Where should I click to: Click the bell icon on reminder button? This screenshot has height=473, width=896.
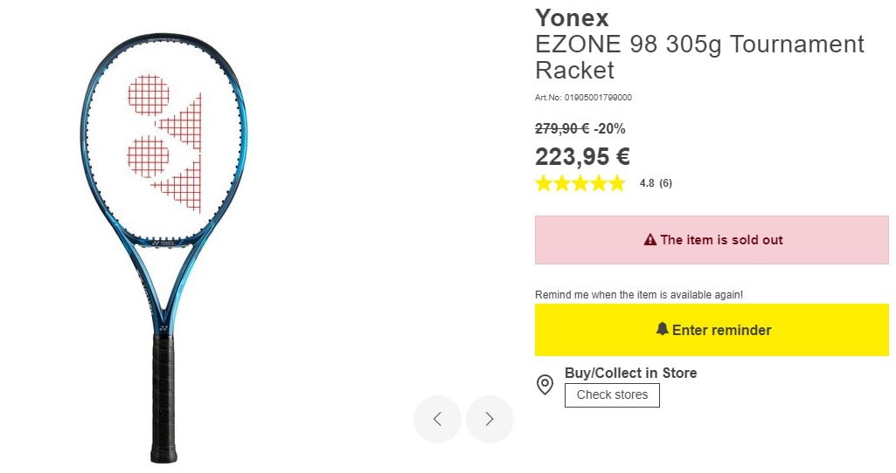point(662,329)
